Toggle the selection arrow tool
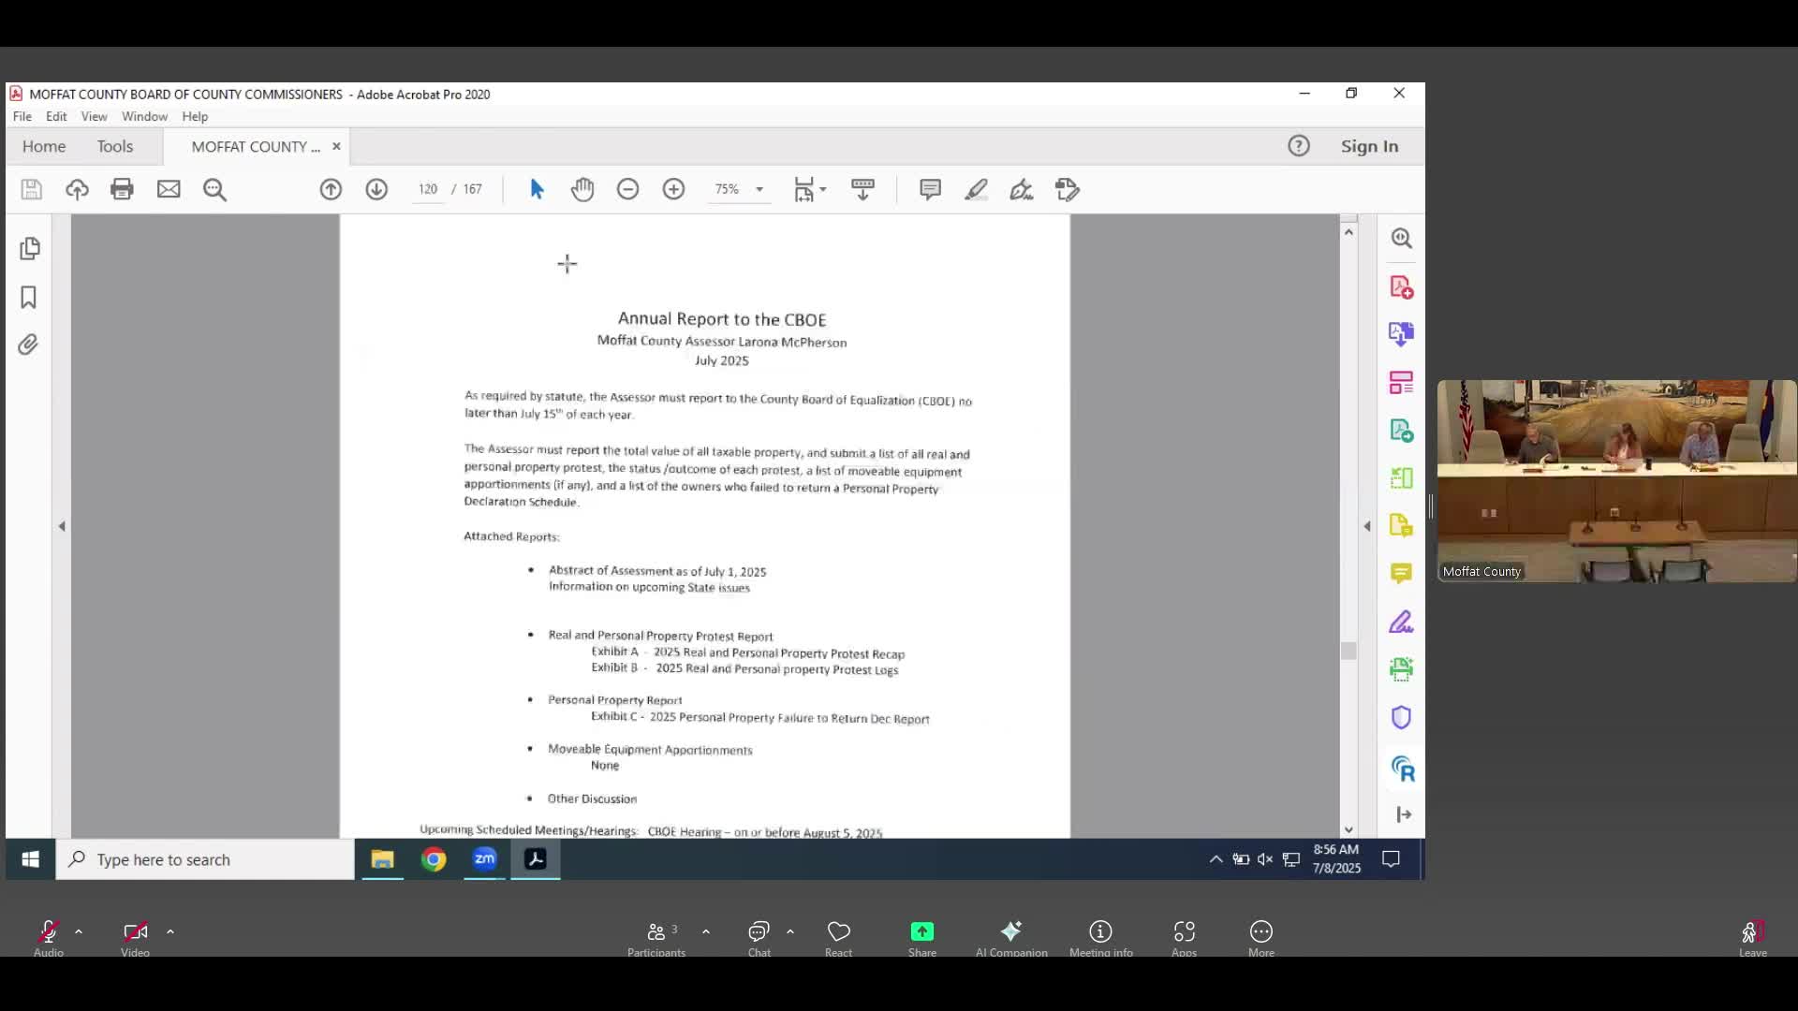Image resolution: width=1798 pixels, height=1011 pixels. (x=537, y=189)
